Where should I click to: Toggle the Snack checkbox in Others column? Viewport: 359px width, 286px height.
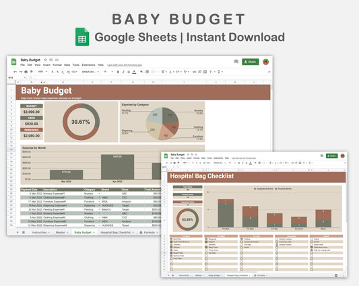(x=312, y=239)
